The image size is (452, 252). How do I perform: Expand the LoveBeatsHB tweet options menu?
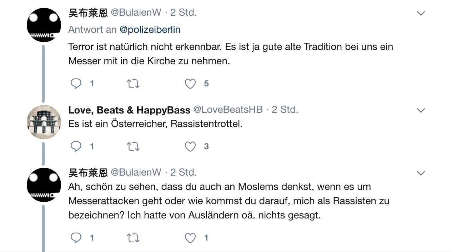pyautogui.click(x=421, y=110)
